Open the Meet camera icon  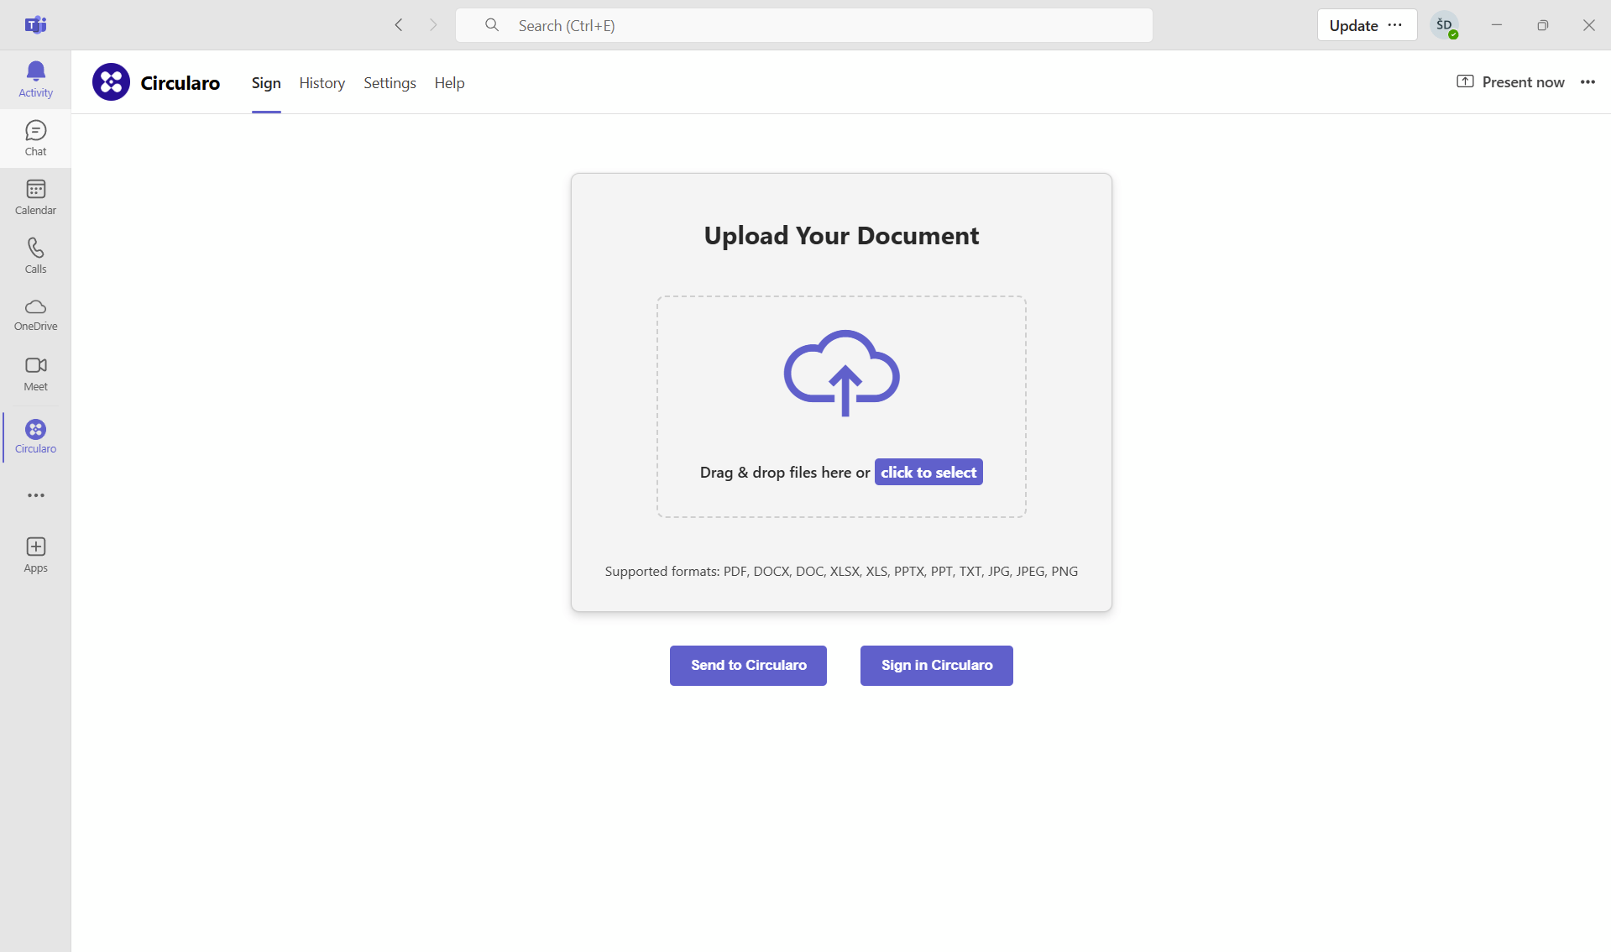click(x=35, y=374)
